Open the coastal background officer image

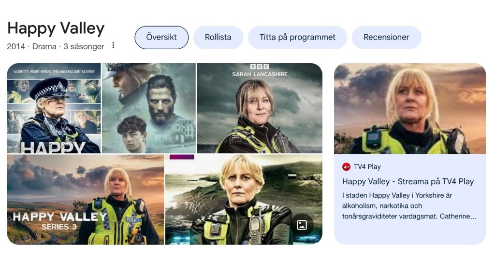[244, 199]
